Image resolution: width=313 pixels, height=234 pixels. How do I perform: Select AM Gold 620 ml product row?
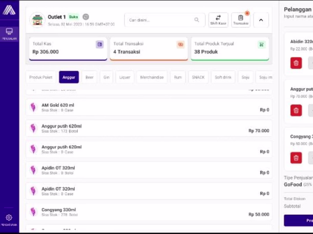pyautogui.click(x=149, y=107)
